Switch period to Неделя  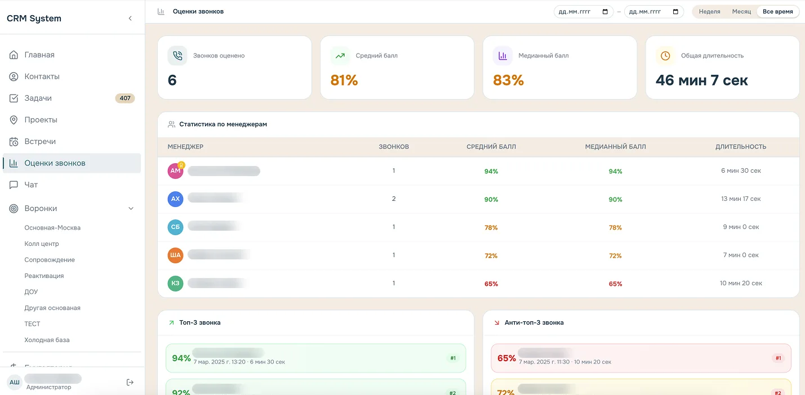click(x=709, y=11)
